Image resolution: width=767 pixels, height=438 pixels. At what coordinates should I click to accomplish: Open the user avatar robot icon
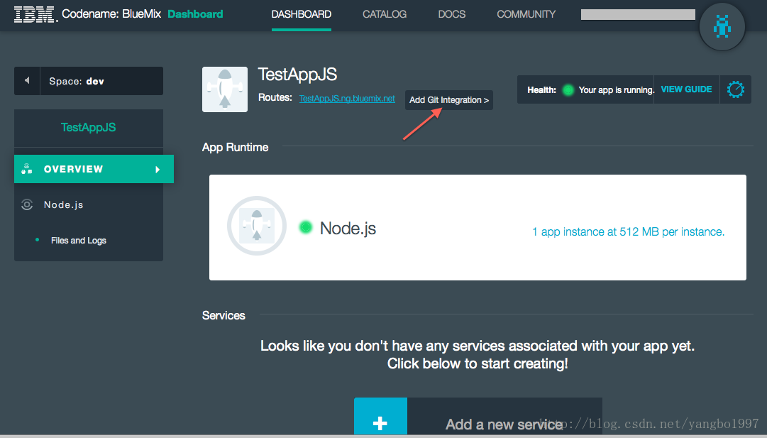tap(722, 26)
